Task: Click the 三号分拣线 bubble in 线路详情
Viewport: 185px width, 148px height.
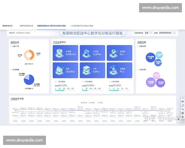Action: click(x=150, y=57)
